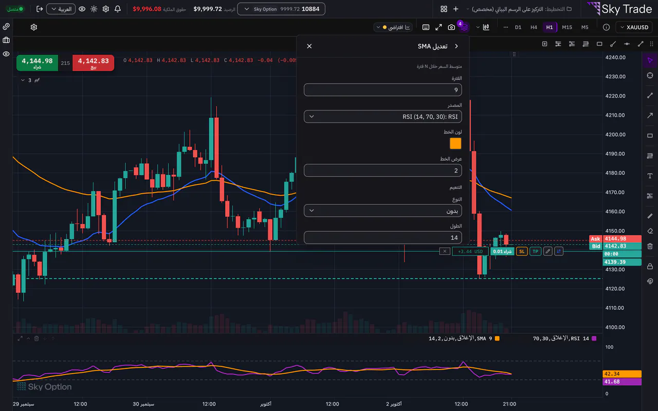Open the العربية language dropdown
Image resolution: width=658 pixels, height=411 pixels.
[61, 9]
